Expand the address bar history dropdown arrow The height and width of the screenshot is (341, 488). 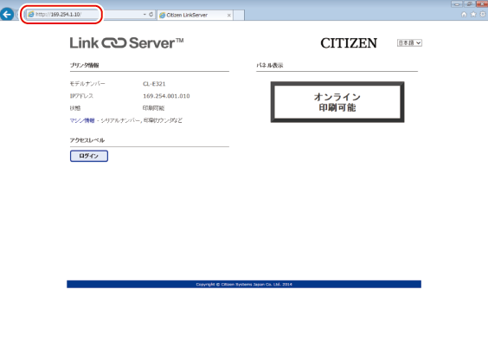click(x=144, y=15)
